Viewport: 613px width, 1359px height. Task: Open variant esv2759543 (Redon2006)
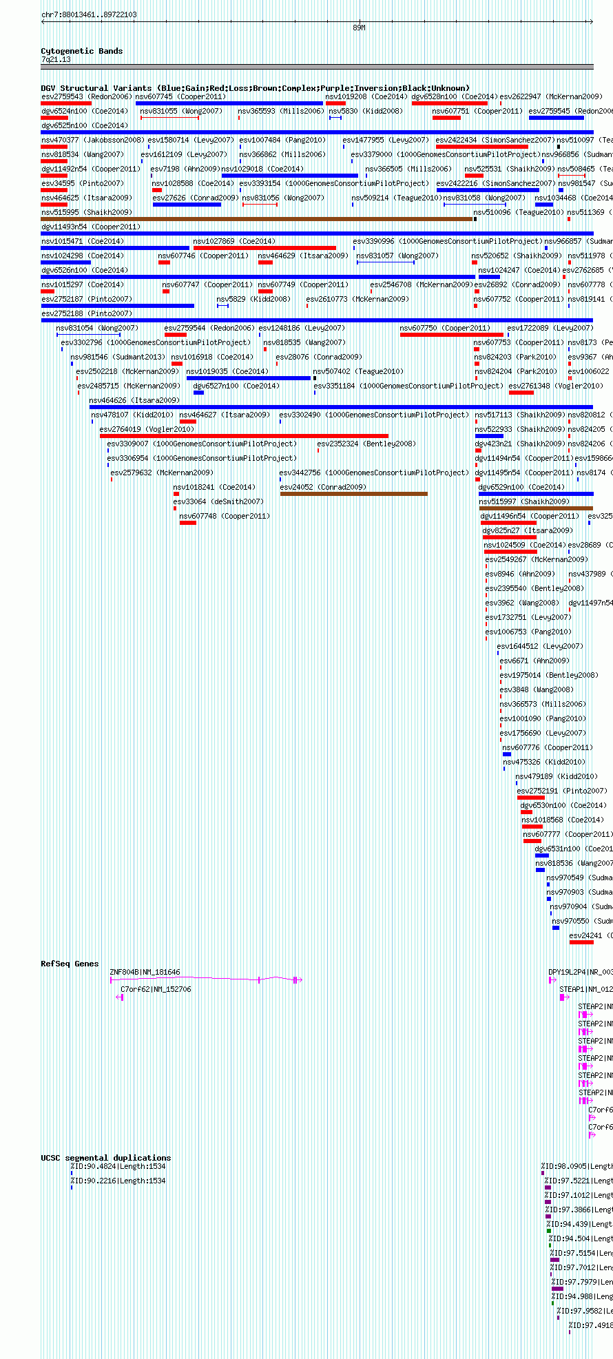(x=86, y=96)
